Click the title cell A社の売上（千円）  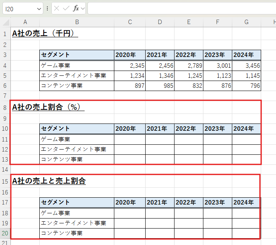(44, 34)
